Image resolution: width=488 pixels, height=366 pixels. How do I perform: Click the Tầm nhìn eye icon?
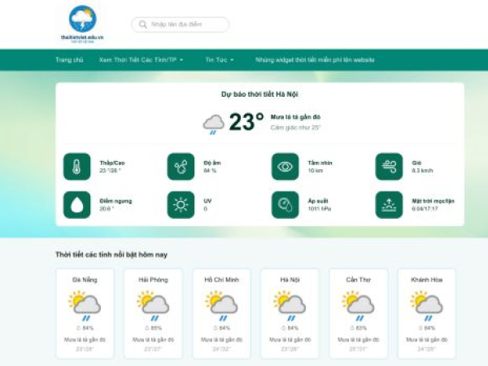click(x=285, y=167)
